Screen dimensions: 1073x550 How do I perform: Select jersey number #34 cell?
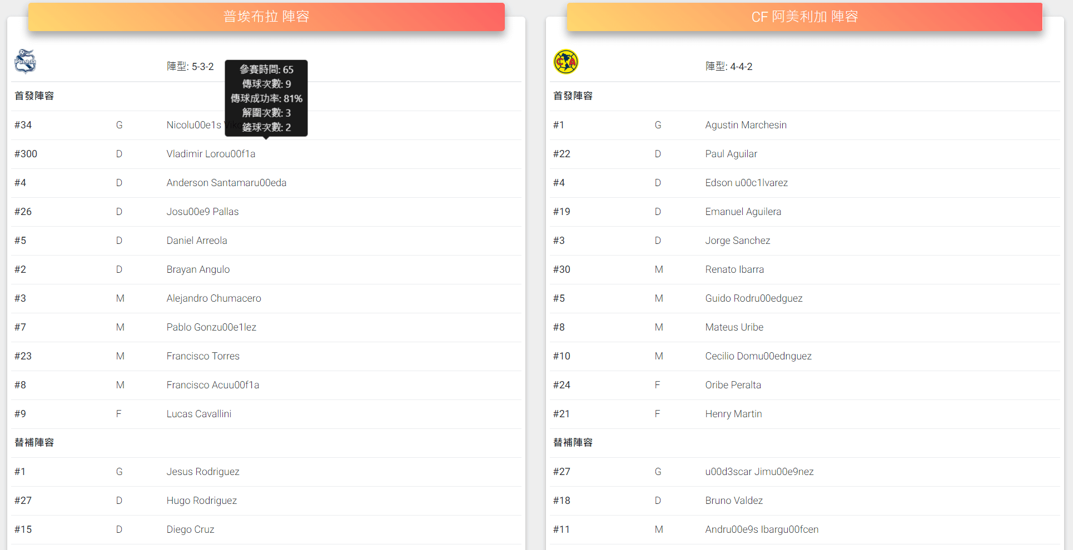tap(23, 125)
